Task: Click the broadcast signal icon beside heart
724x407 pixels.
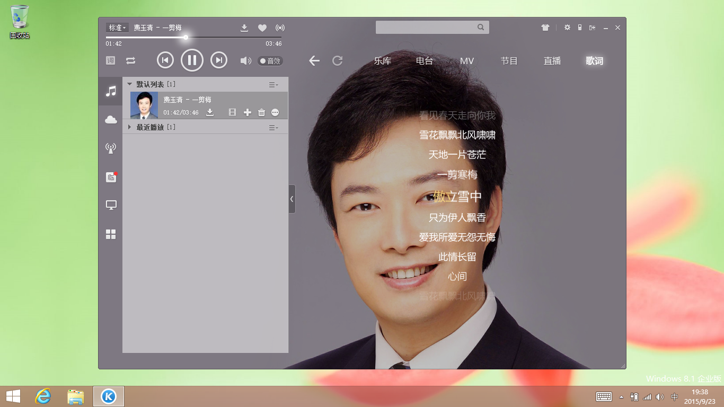Action: coord(280,28)
